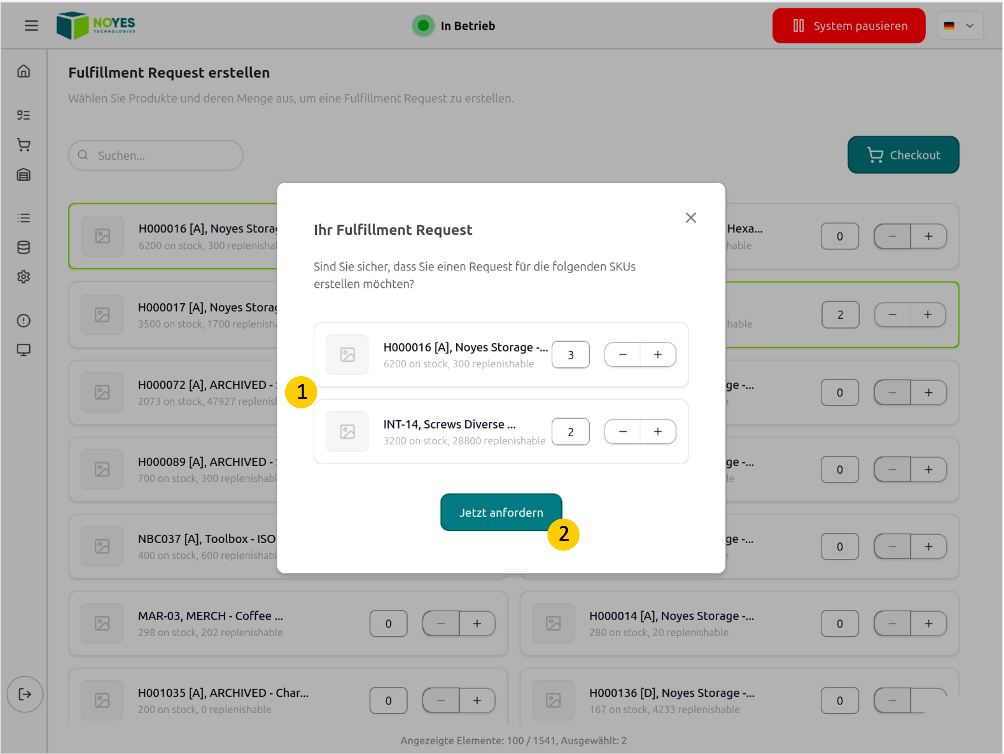Increase H000016 quantity in dialog
This screenshot has height=754, width=1004.
point(658,355)
